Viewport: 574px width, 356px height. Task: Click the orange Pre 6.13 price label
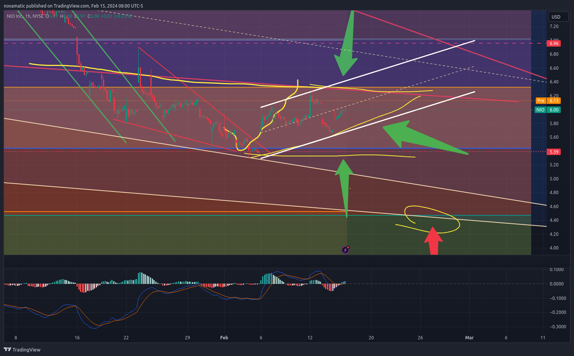click(x=548, y=100)
